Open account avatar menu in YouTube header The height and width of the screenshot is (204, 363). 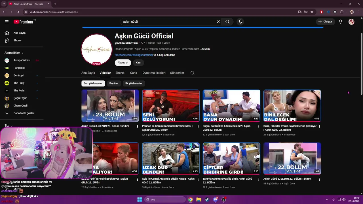coord(351,22)
